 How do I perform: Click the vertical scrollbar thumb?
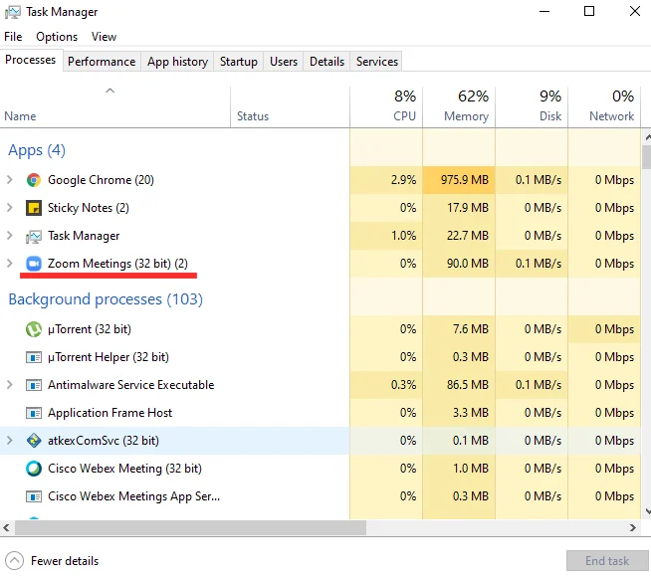coord(647,157)
